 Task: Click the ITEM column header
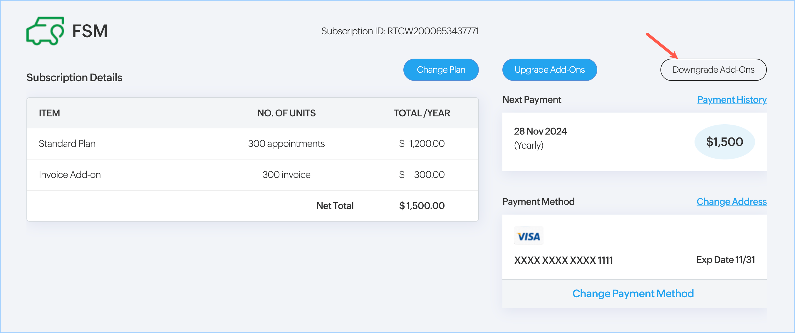49,113
